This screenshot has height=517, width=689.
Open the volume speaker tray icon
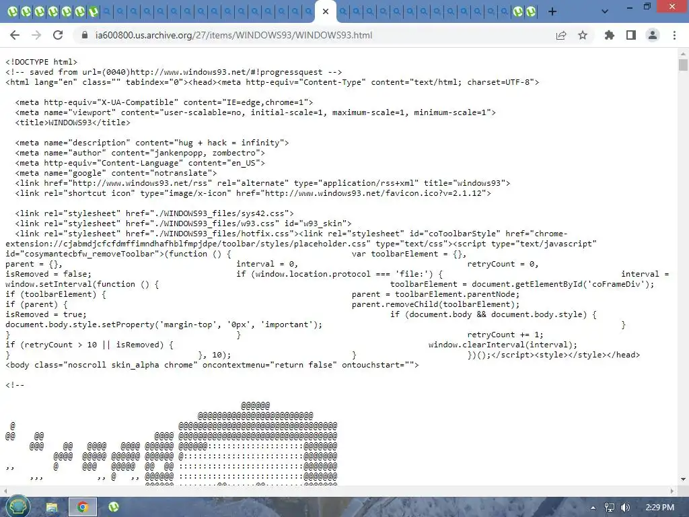(625, 508)
